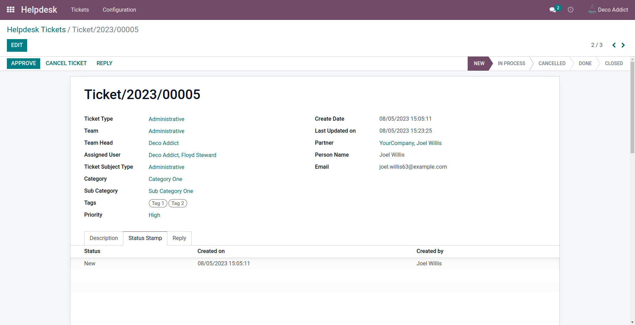The image size is (635, 325).
Task: Switch to the Reply tab
Action: 179,238
